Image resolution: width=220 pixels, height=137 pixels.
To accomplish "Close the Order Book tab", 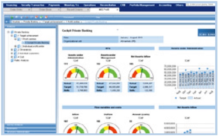I will [59, 10].
